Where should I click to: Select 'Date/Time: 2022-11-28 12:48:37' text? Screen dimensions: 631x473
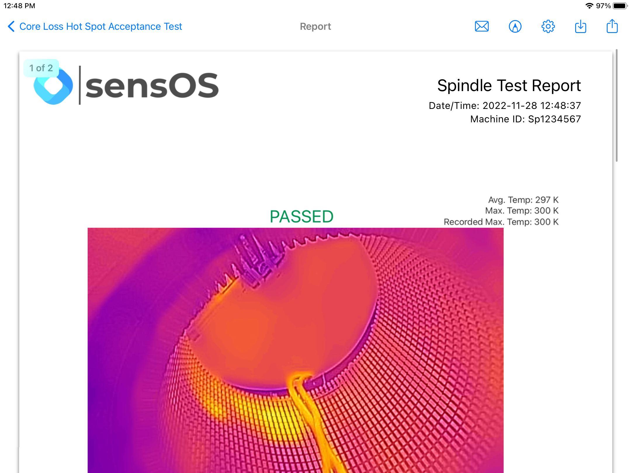click(x=505, y=106)
